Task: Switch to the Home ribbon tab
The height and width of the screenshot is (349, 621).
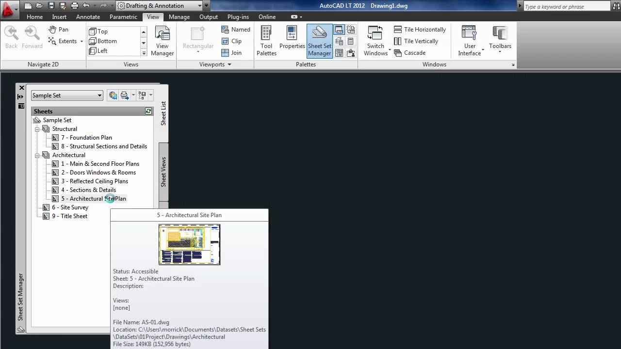Action: tap(34, 16)
